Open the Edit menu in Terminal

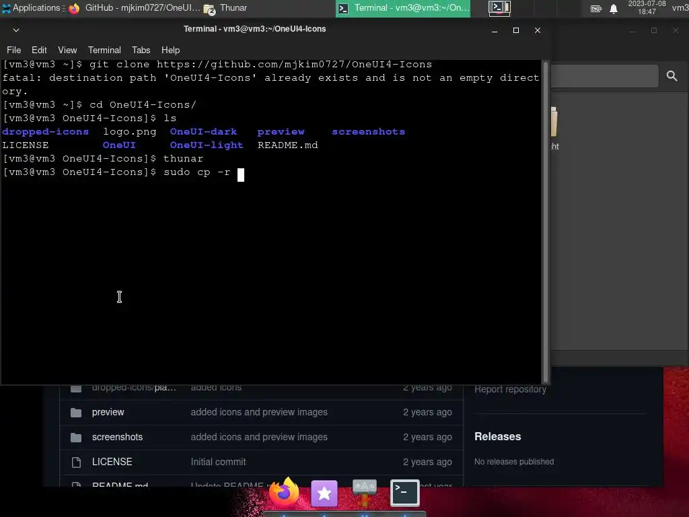[x=39, y=50]
